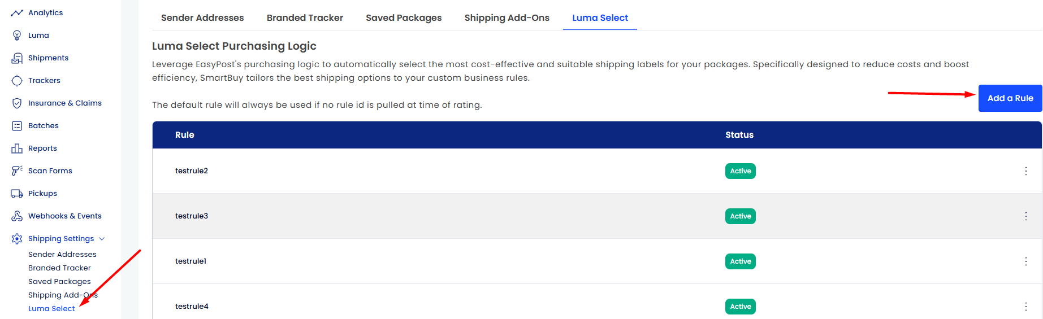The image size is (1043, 319).
Task: Switch to the Saved Packages tab
Action: 404,18
